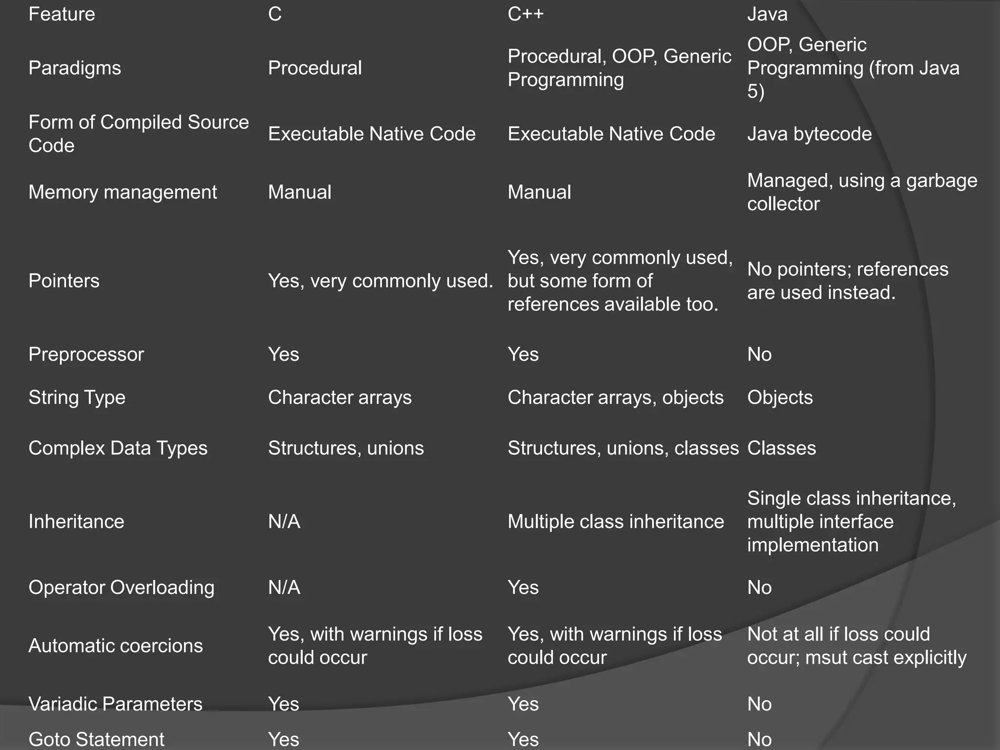
Task: Click the 'Feature' column header
Action: 62,14
